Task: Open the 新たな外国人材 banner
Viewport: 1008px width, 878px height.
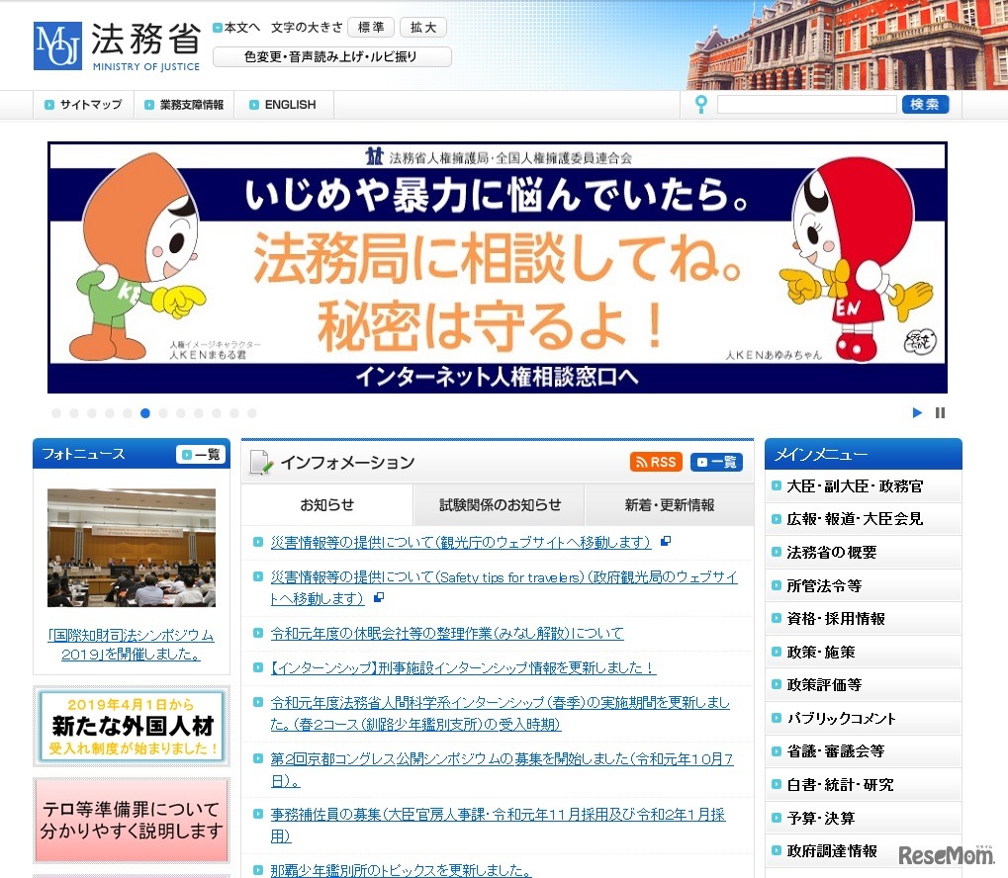Action: pyautogui.click(x=132, y=727)
